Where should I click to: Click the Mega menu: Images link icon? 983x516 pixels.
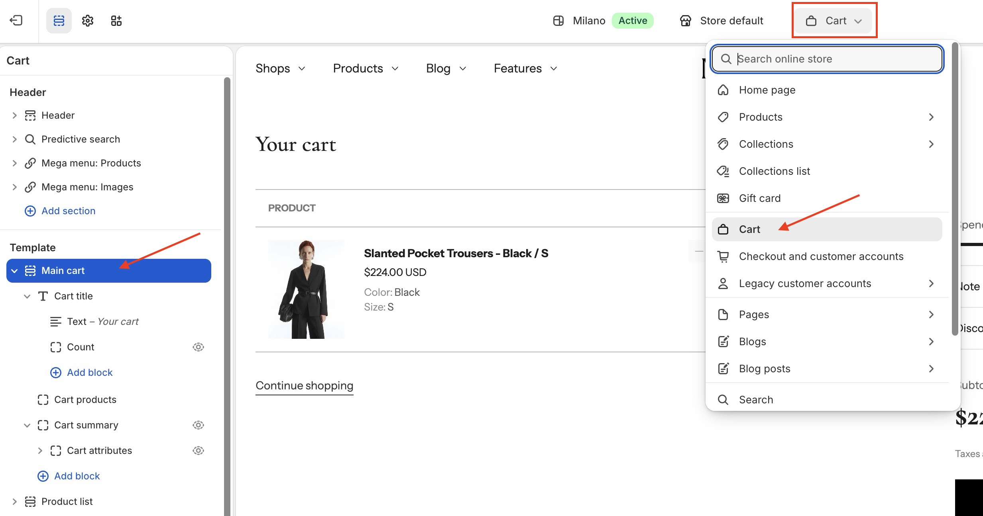coord(30,187)
